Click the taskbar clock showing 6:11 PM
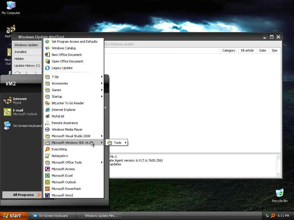 pyautogui.click(x=283, y=216)
